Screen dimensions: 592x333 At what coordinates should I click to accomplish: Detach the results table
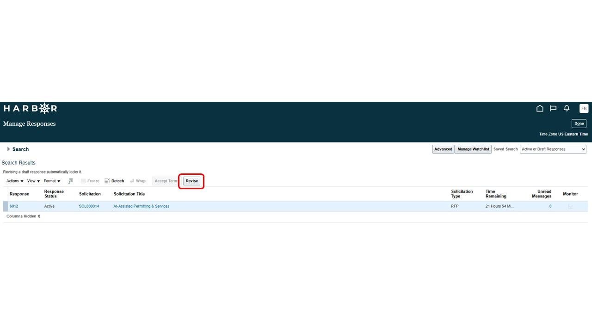[114, 181]
